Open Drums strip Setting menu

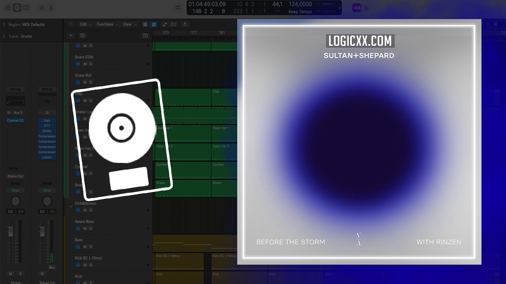15,89
